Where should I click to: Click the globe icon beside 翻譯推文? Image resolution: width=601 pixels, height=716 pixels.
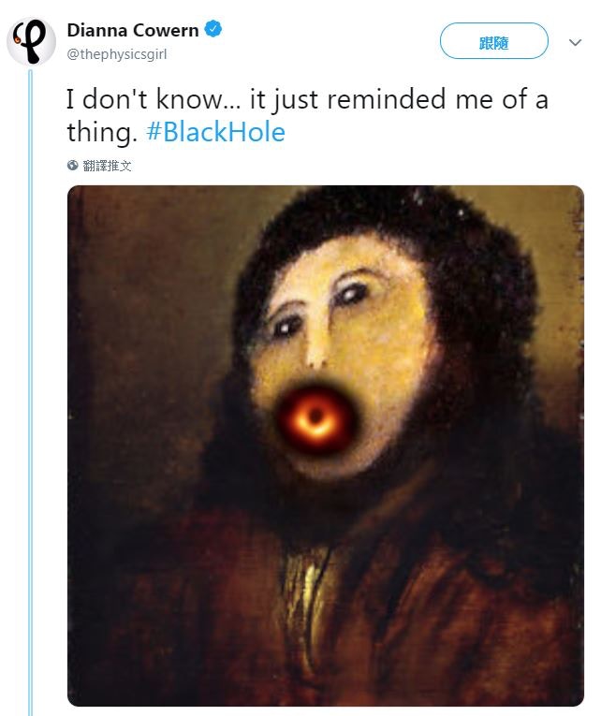73,166
